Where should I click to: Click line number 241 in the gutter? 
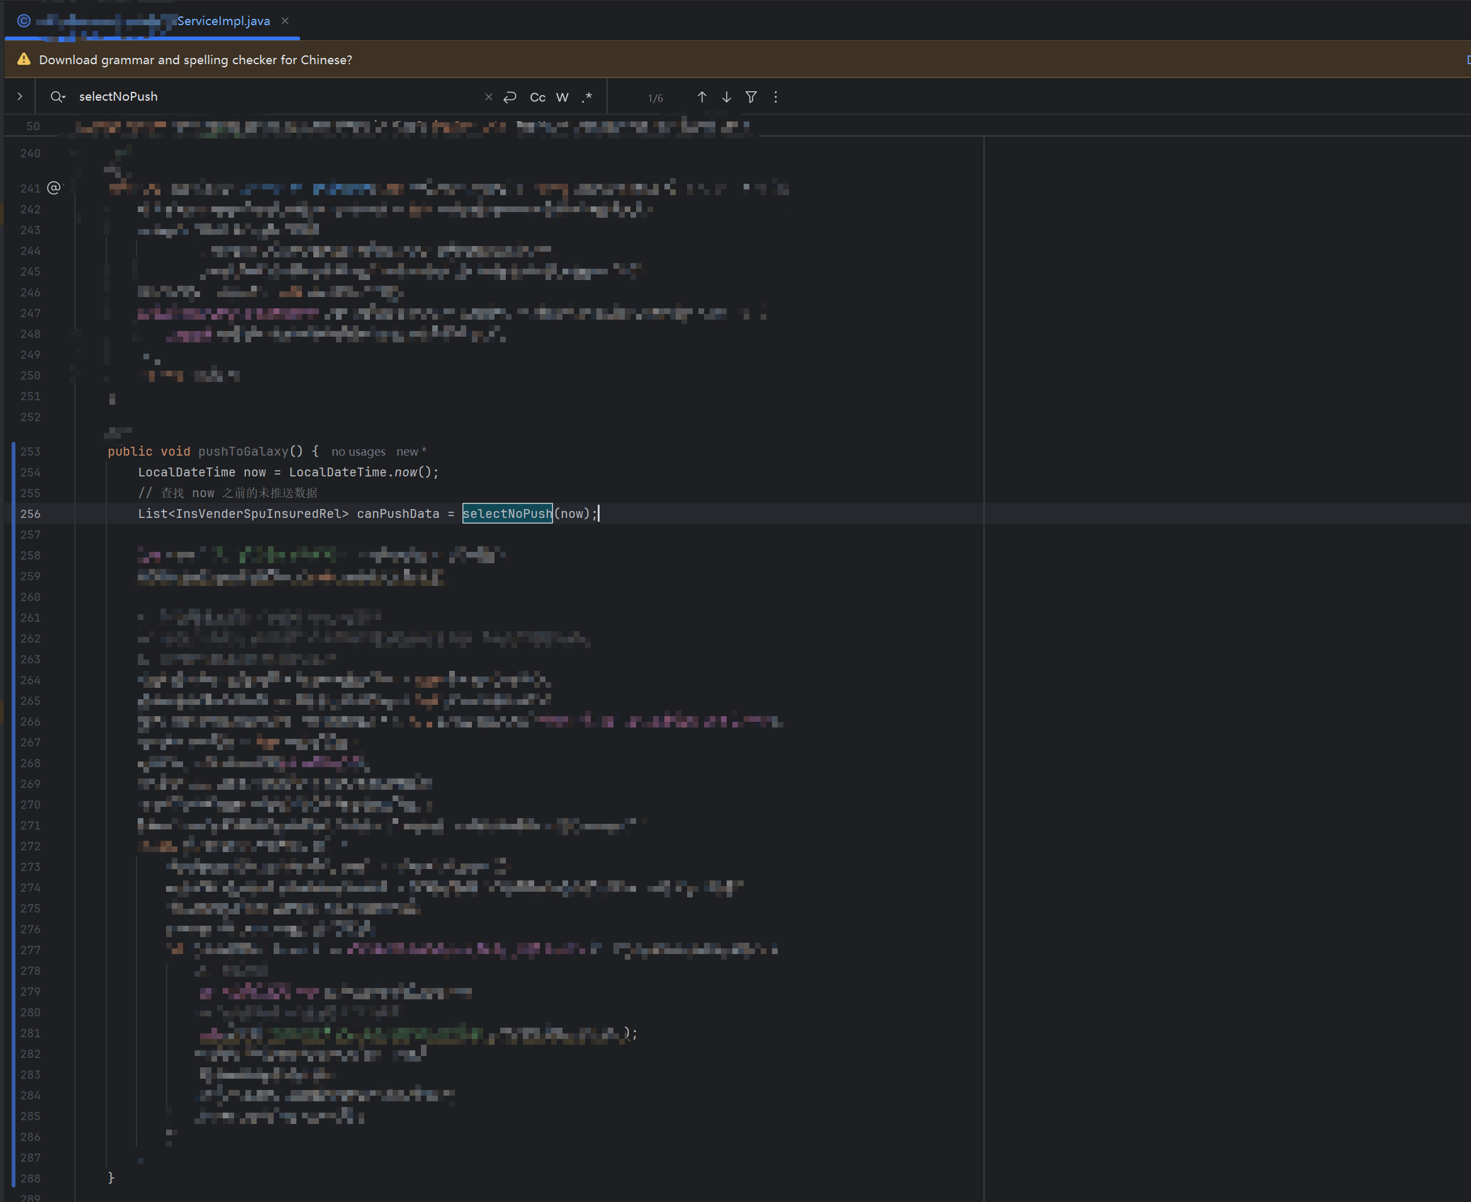(x=30, y=188)
